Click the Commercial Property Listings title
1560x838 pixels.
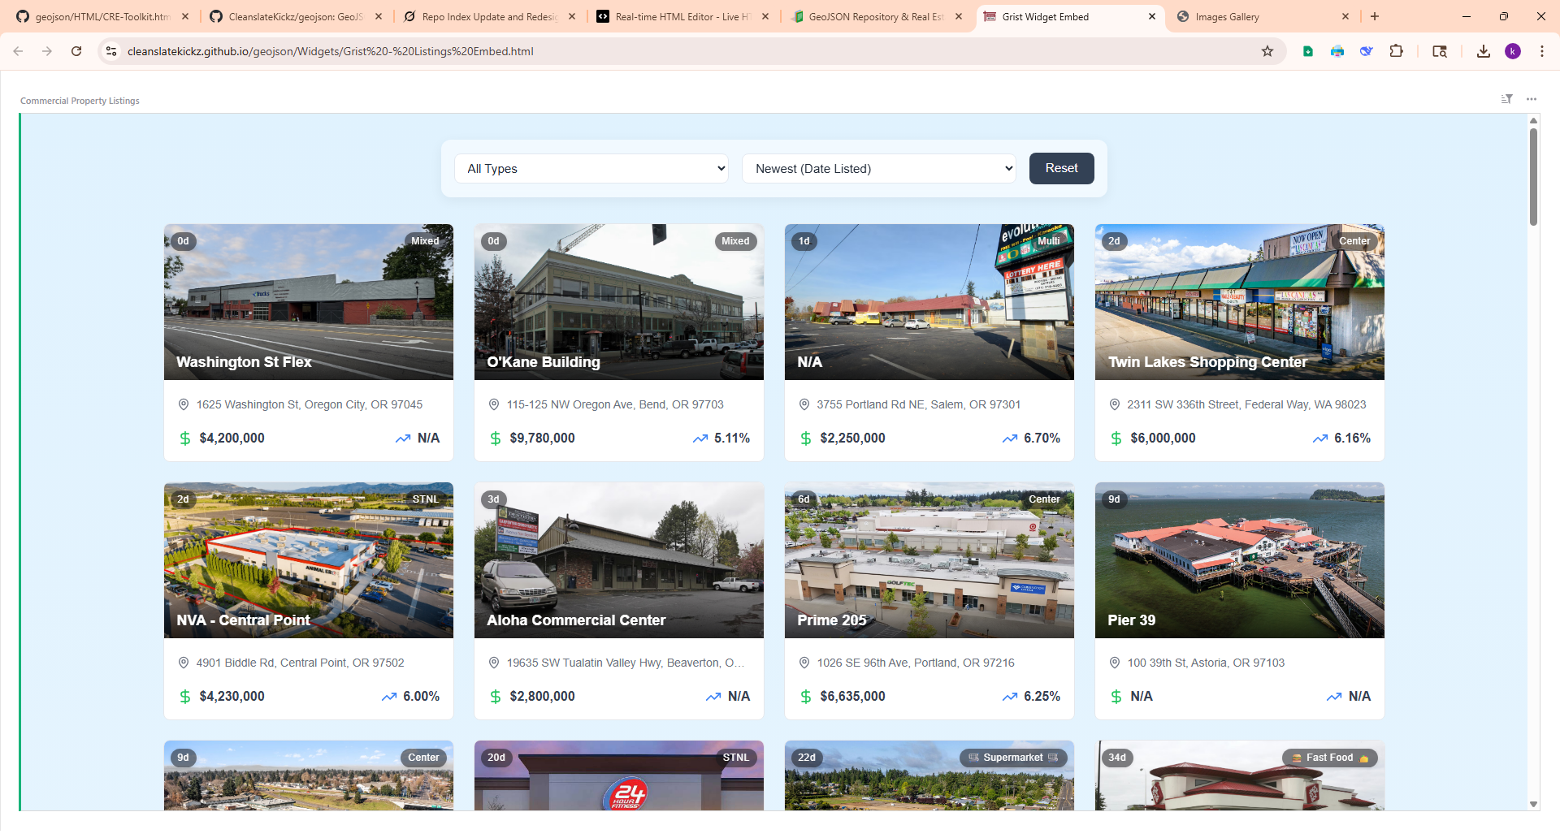click(80, 101)
